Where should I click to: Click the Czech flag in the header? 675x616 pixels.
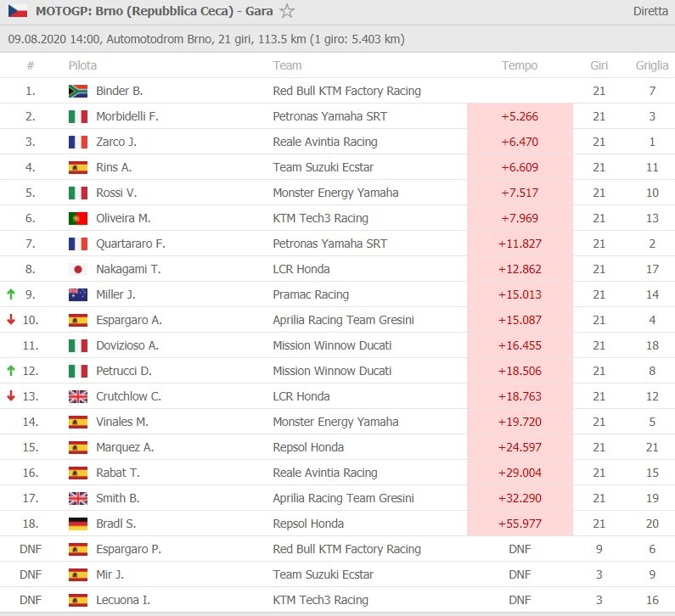[18, 11]
